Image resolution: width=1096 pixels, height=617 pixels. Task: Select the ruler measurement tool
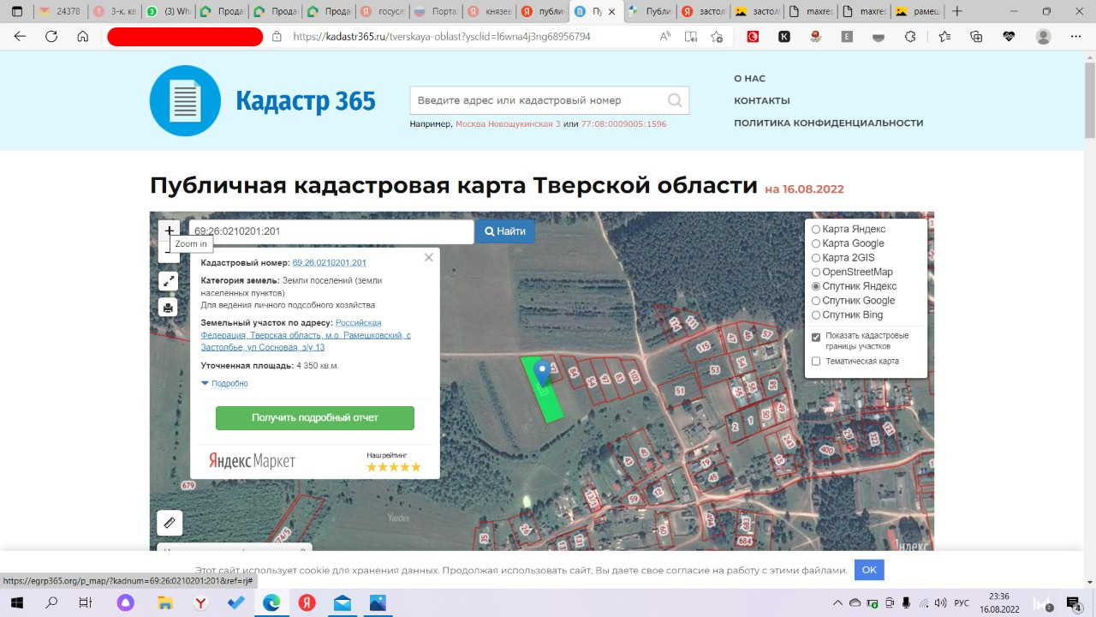pyautogui.click(x=170, y=523)
